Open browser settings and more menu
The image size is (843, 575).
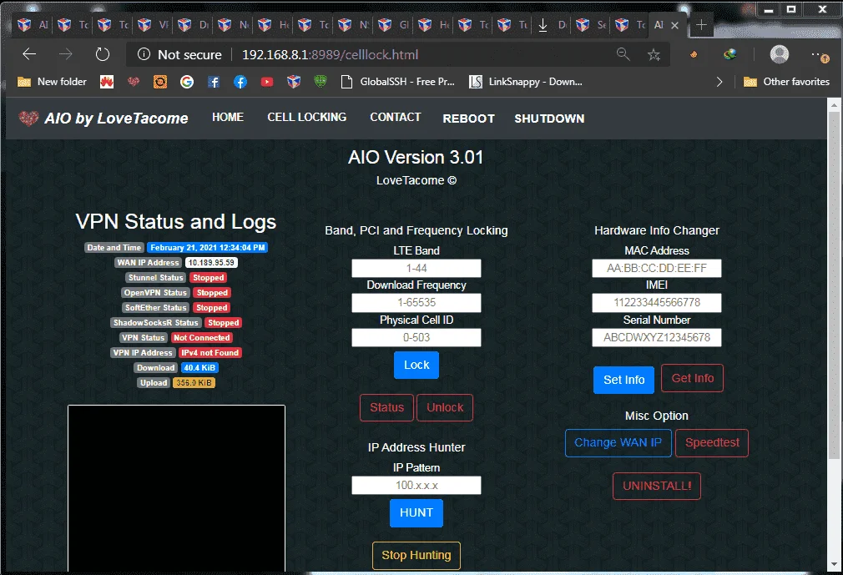[x=820, y=55]
